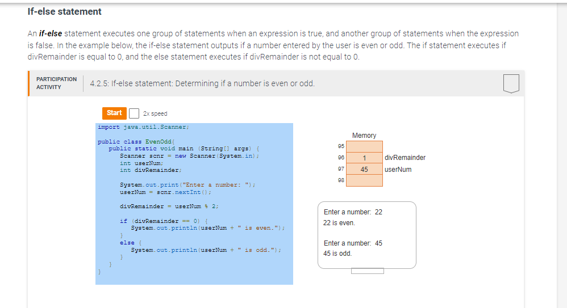Click the 'else {' code line
The image size is (567, 308).
pyautogui.click(x=131, y=243)
